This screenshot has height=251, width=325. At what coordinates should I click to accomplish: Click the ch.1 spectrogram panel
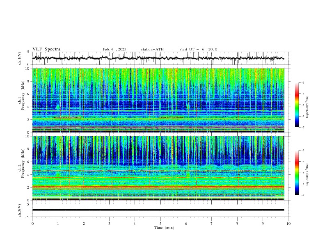point(158,100)
